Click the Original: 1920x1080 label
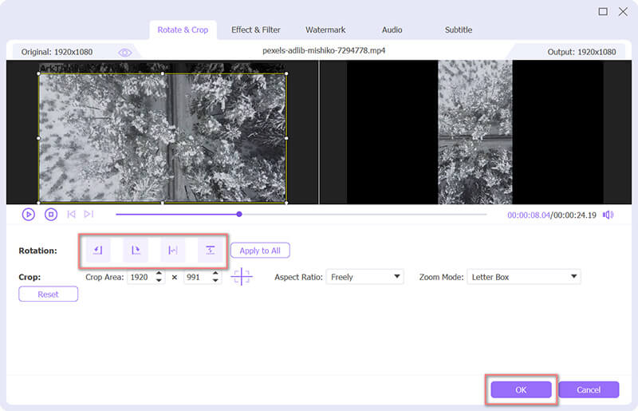This screenshot has height=411, width=638. 57,52
